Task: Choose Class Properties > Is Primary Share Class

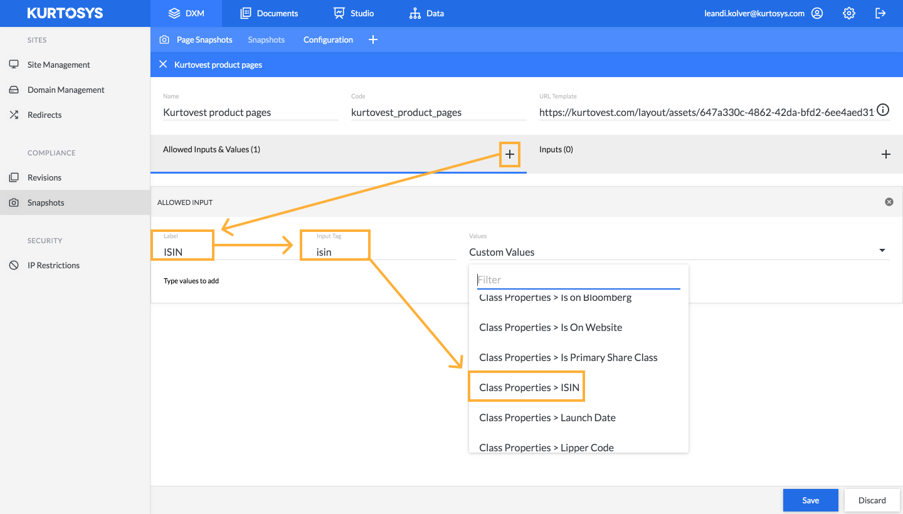Action: click(x=579, y=357)
